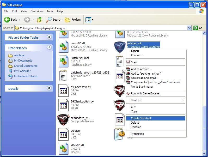Viewport: 208px width, 157px height.
Task: Open the alaplaya folder link
Action: coord(19,55)
